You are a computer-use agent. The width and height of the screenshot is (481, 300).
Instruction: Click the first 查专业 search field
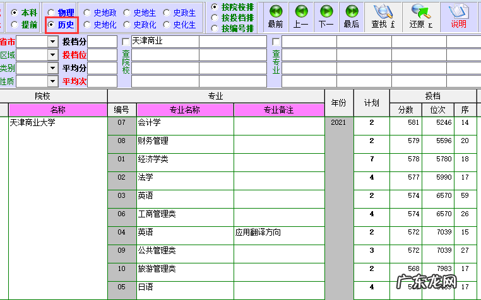tap(309, 42)
